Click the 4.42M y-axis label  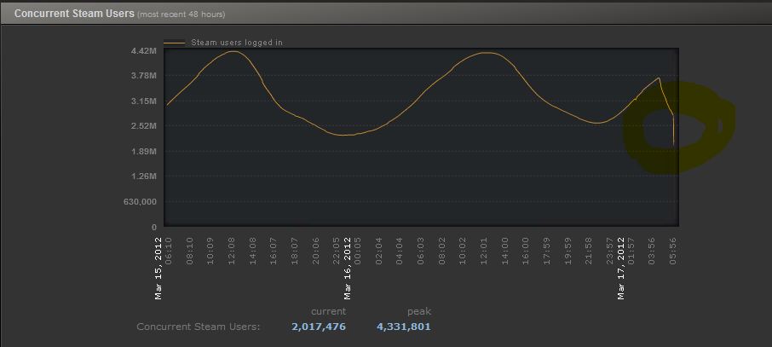(144, 50)
